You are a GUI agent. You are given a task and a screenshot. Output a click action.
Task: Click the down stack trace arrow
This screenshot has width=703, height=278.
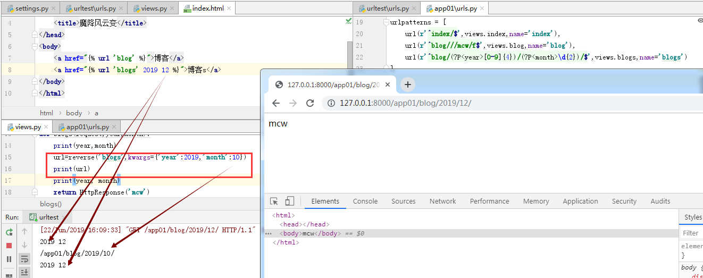[x=24, y=246]
